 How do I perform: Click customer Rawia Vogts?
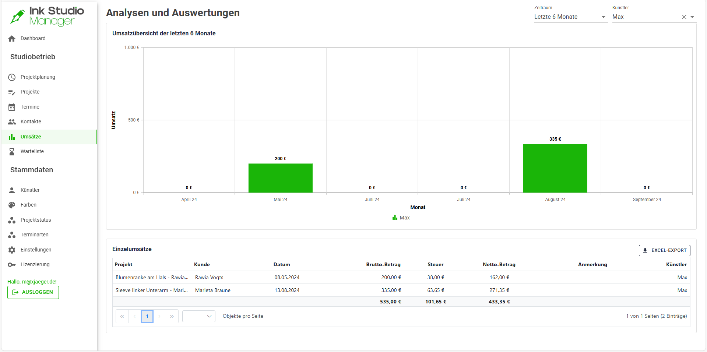[209, 277]
